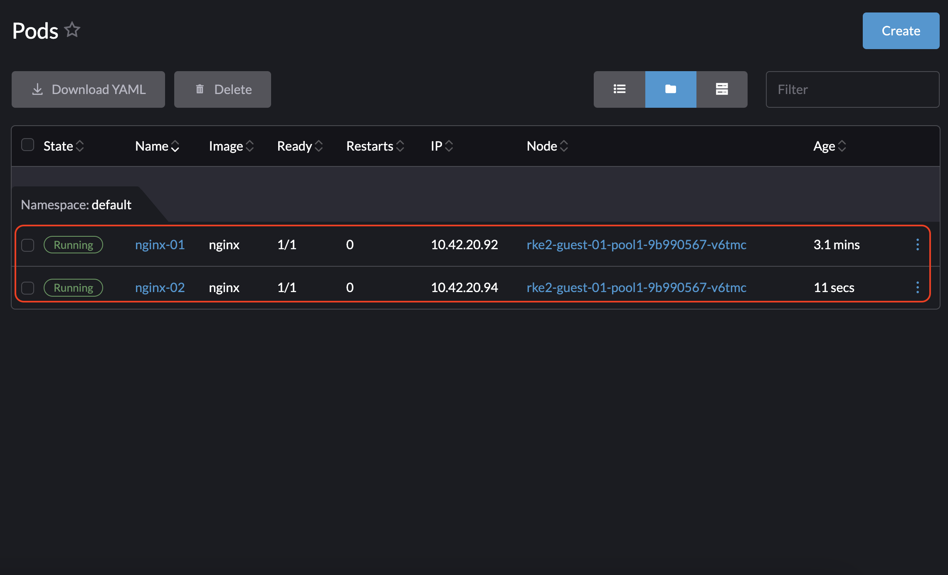The width and height of the screenshot is (948, 575).
Task: Click the Delete button with trash icon
Action: (x=222, y=89)
